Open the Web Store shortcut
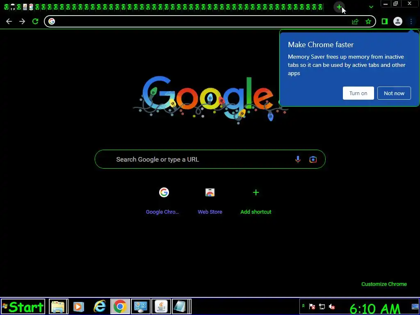The image size is (420, 315). 210,200
